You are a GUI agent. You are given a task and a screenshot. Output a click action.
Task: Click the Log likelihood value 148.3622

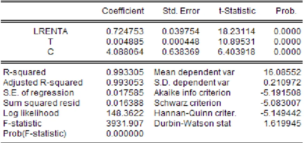[x=125, y=113]
